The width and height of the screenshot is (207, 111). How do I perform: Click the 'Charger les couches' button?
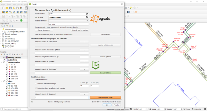tap(44, 30)
